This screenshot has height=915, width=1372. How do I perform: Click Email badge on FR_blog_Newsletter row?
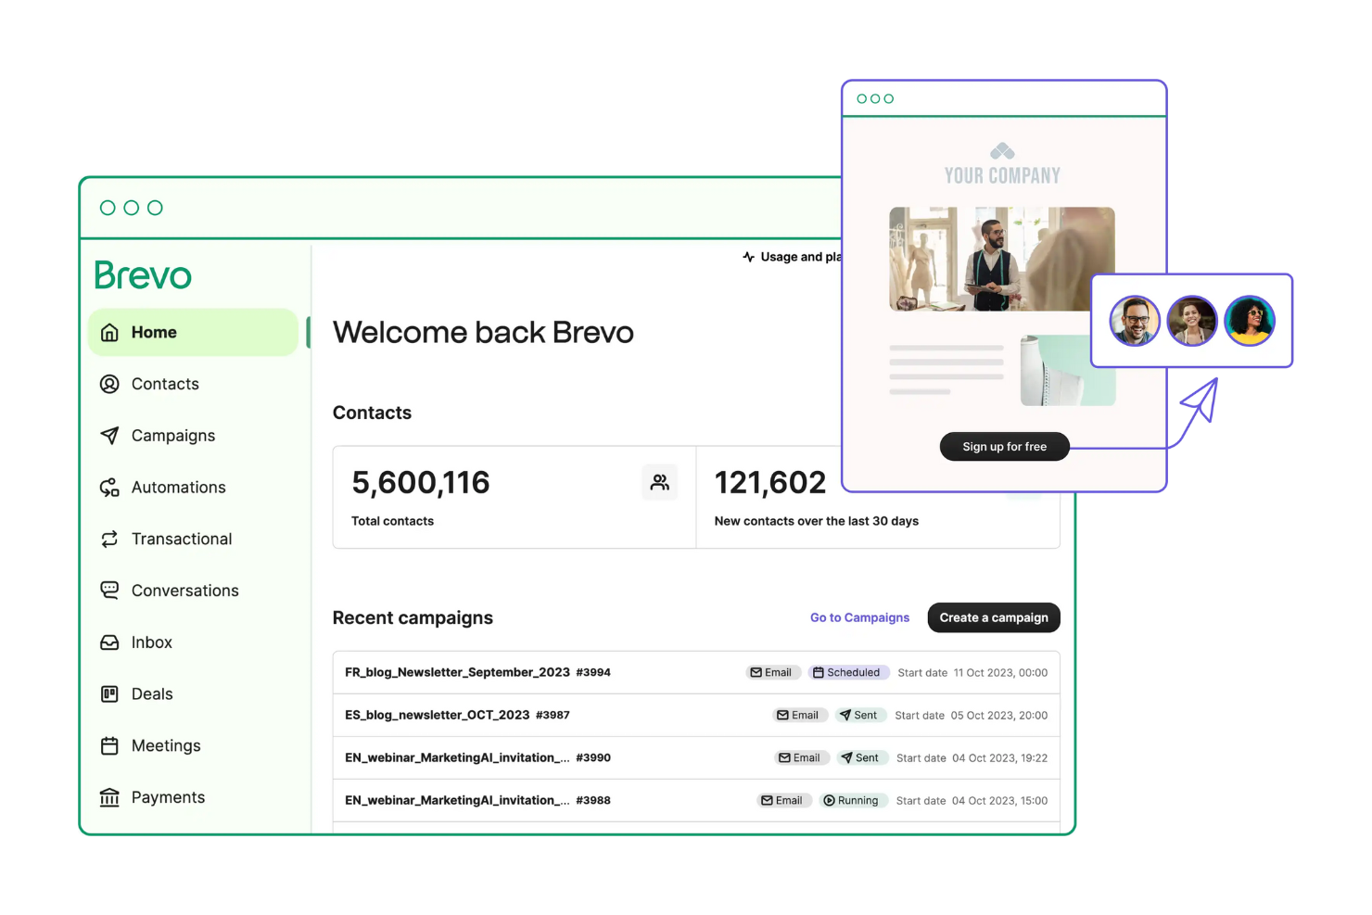coord(772,673)
